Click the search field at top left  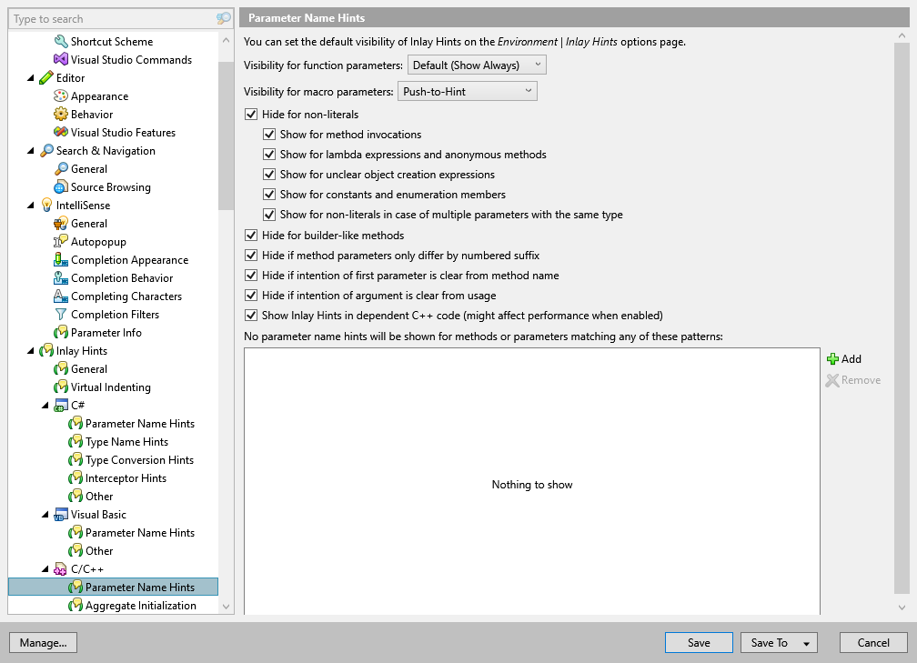pos(109,18)
